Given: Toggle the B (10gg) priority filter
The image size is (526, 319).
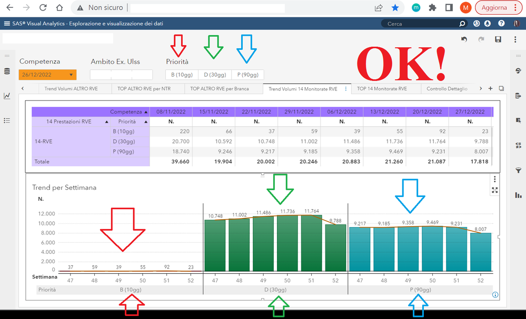Looking at the screenshot, I should (x=182, y=75).
